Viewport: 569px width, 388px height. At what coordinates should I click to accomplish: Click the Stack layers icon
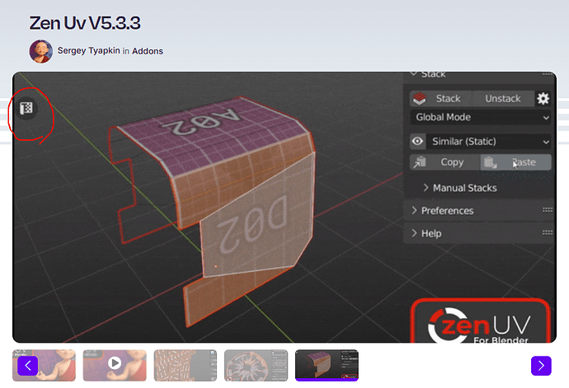coord(419,99)
